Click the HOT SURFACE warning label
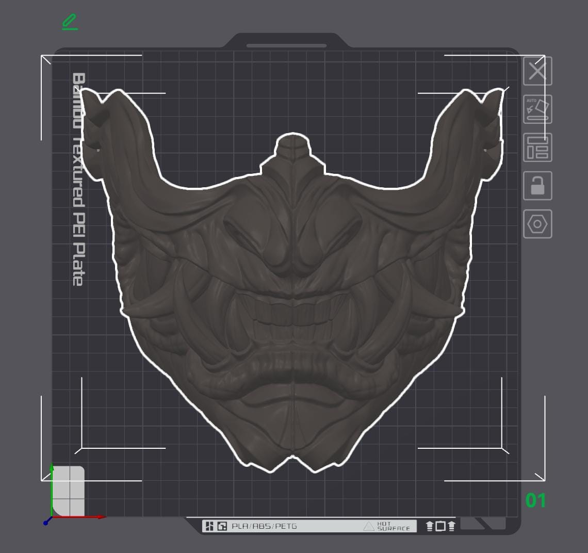This screenshot has width=588, height=553. click(387, 526)
